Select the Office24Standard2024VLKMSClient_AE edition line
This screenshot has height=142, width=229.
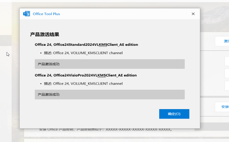[86, 44]
